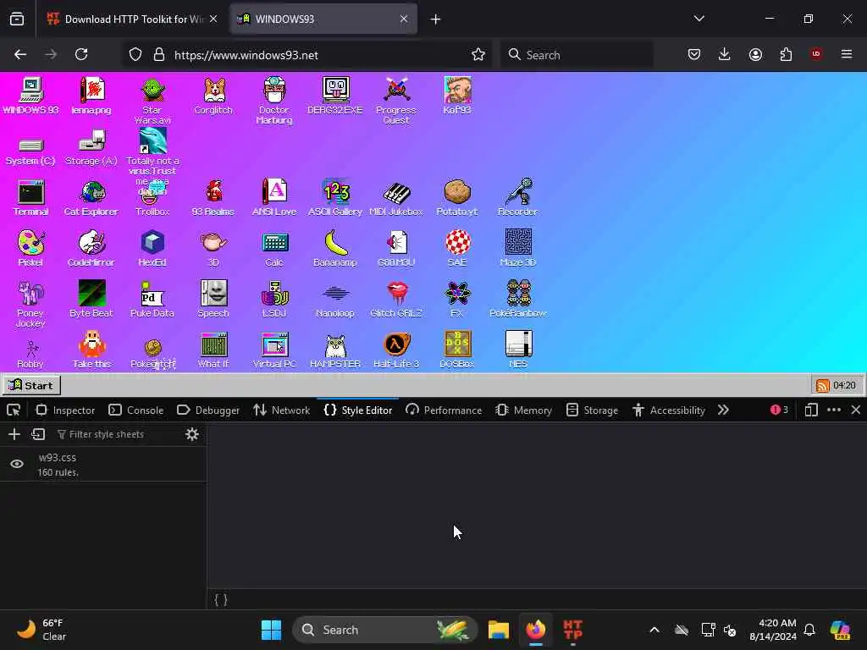The width and height of the screenshot is (867, 650).
Task: Open the Firefox application hamburger menu
Action: tap(847, 54)
